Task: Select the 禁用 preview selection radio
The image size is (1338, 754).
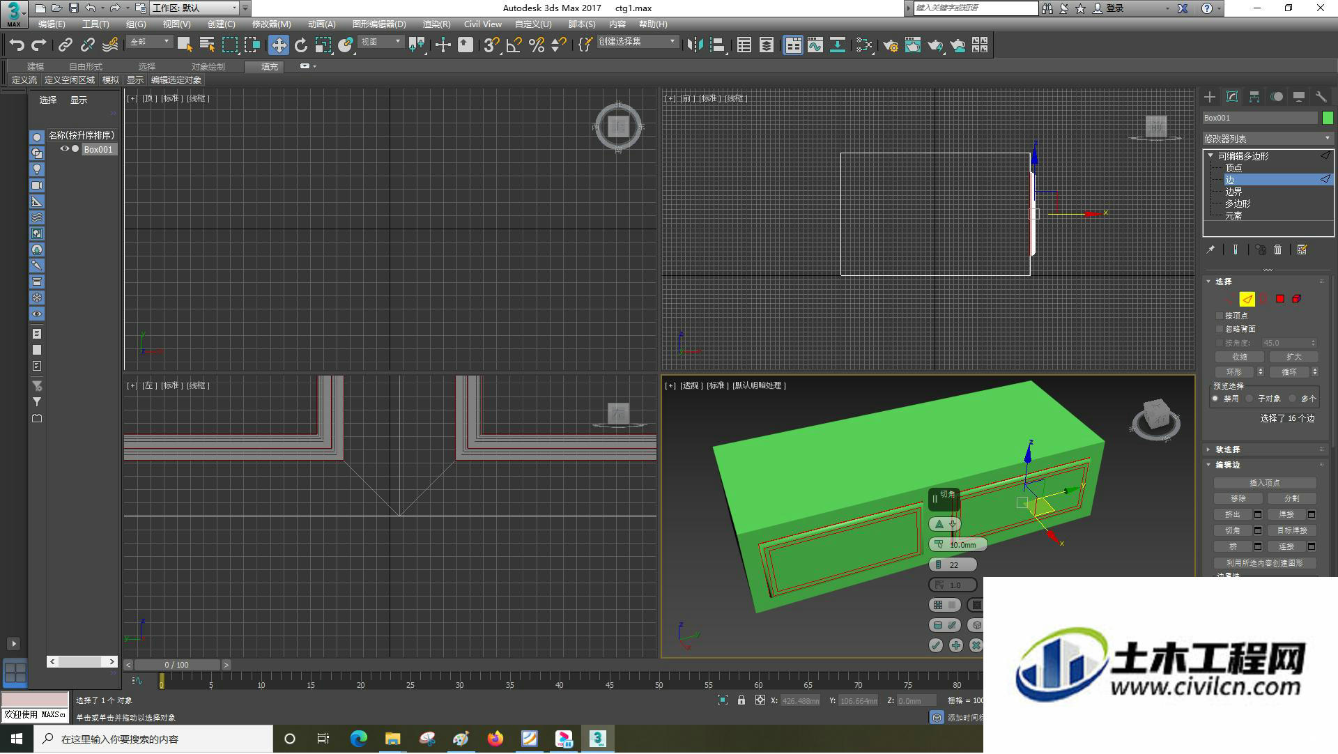Action: [1215, 399]
